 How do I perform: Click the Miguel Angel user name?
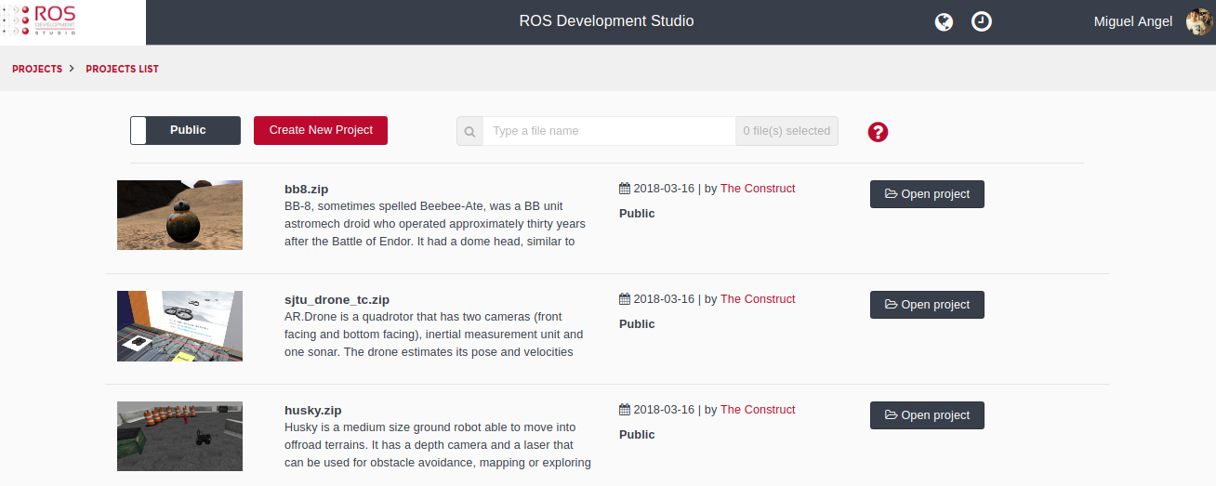1133,21
